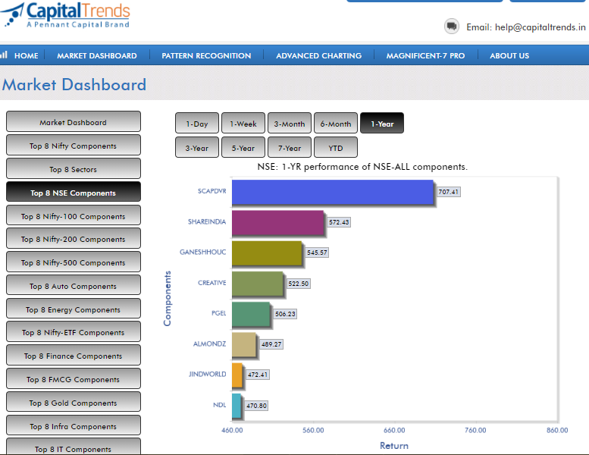This screenshot has width=589, height=455.
Task: Open Top 8 Sectors
Action: coord(74,168)
